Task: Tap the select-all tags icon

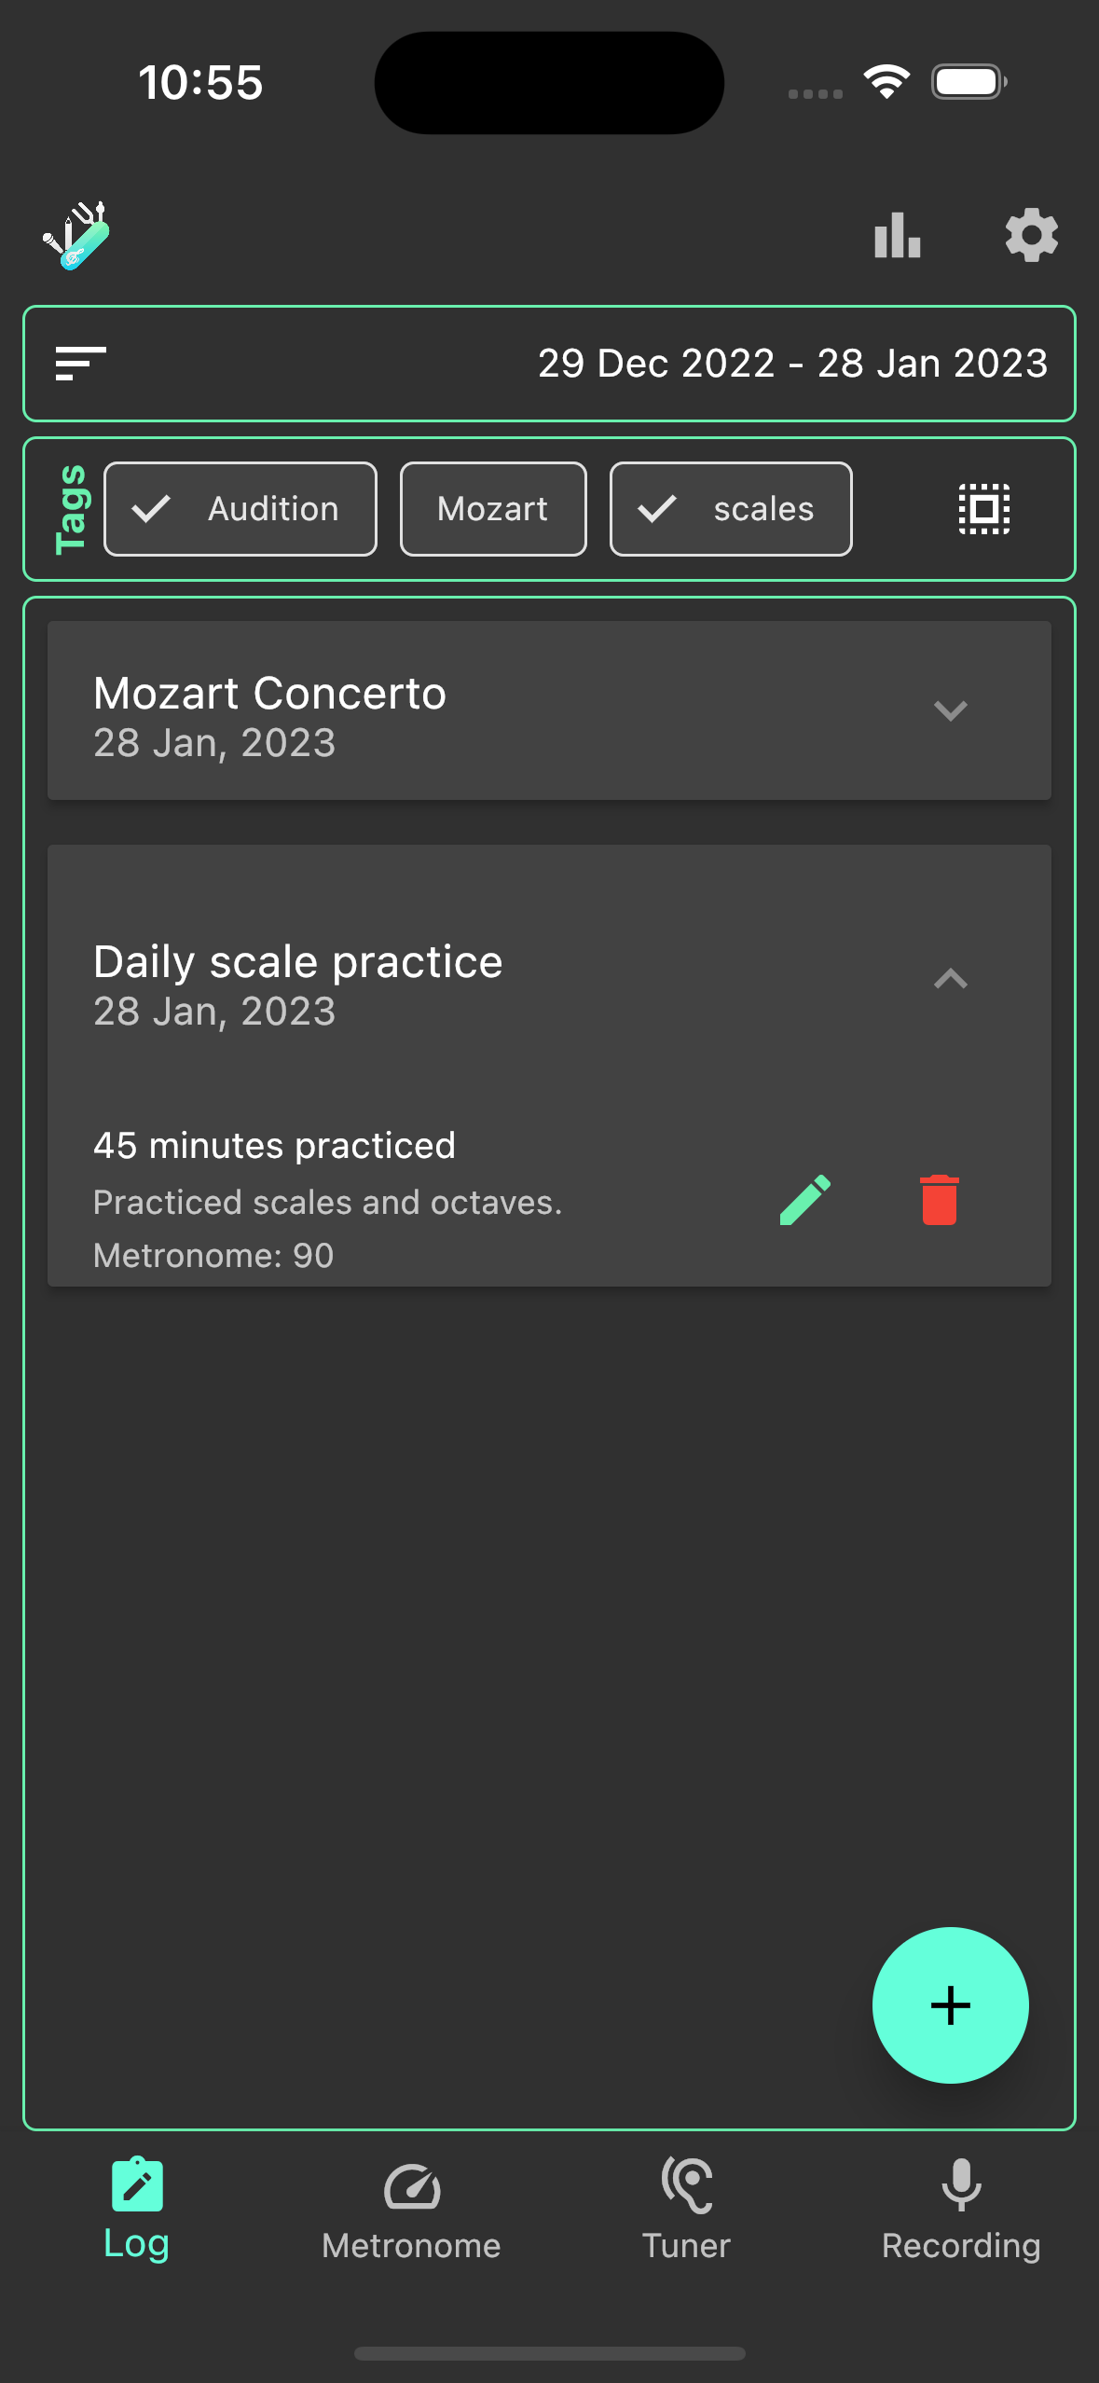Action: (984, 509)
